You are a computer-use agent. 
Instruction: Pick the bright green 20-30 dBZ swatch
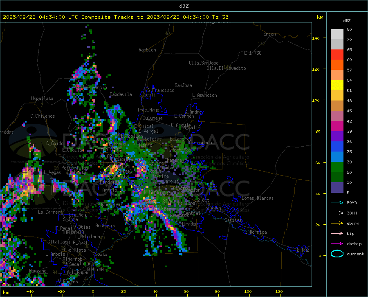337,167
